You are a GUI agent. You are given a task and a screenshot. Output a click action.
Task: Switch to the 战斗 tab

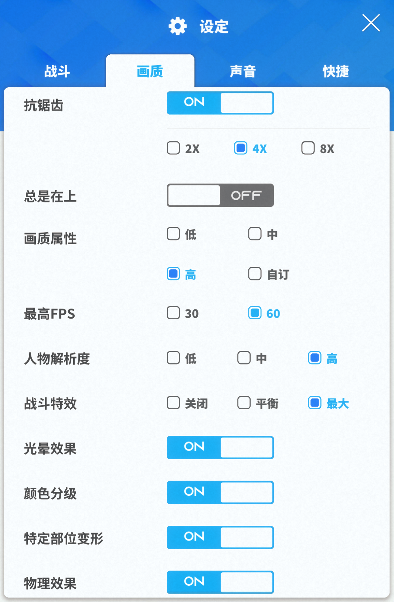pyautogui.click(x=57, y=71)
